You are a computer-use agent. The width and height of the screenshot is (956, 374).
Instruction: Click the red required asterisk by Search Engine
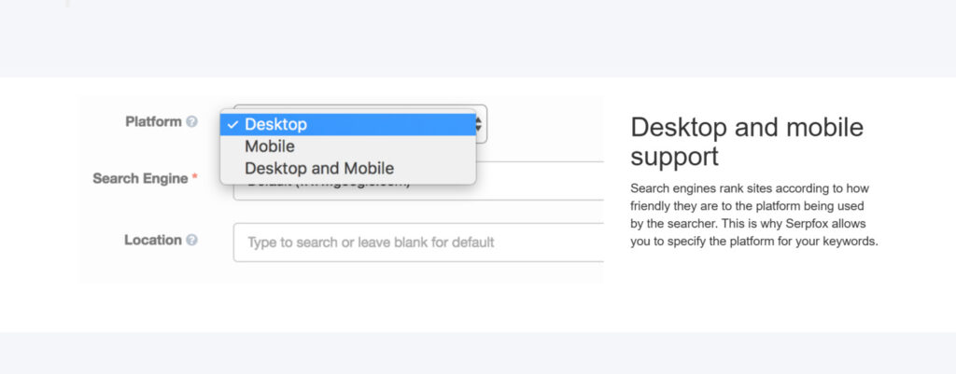tap(195, 178)
